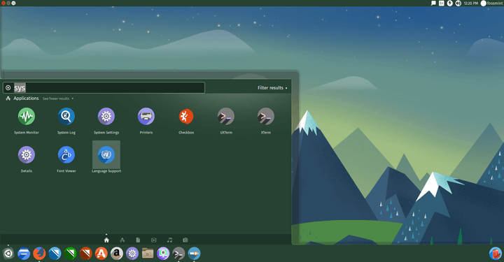The image size is (504, 262).
Task: Open the messaging indicator in top panel
Action: click(x=433, y=3)
